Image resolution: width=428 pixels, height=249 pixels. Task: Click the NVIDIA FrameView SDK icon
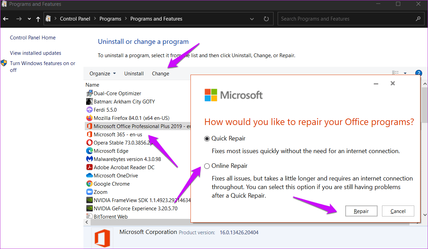click(89, 200)
